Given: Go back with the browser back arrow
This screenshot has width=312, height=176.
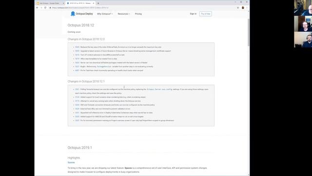Looking at the screenshot, I should 37,8.
